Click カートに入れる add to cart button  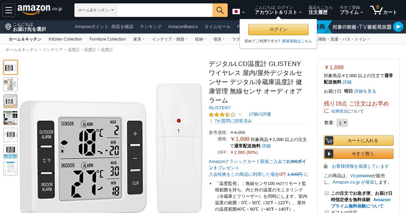coord(359,140)
